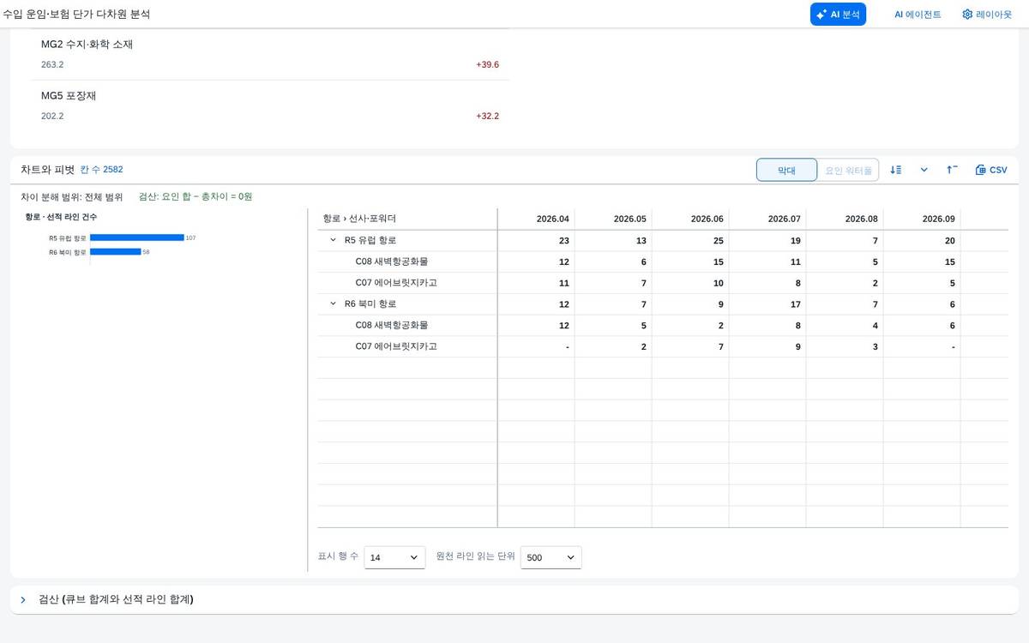The width and height of the screenshot is (1029, 643).
Task: Export pivot table as CSV
Action: coord(991,170)
